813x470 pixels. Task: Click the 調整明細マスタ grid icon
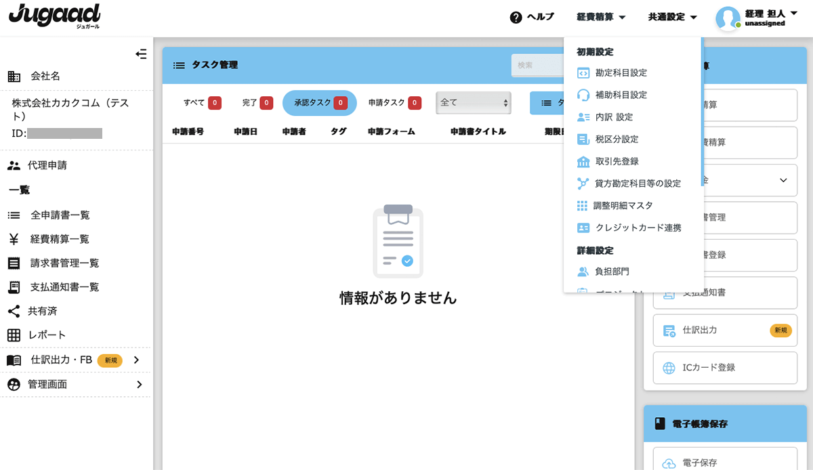(x=582, y=205)
